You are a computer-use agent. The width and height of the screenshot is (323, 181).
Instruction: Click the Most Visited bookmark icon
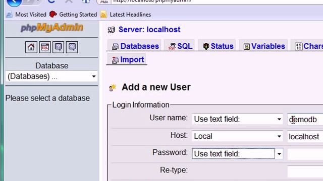tap(9, 15)
